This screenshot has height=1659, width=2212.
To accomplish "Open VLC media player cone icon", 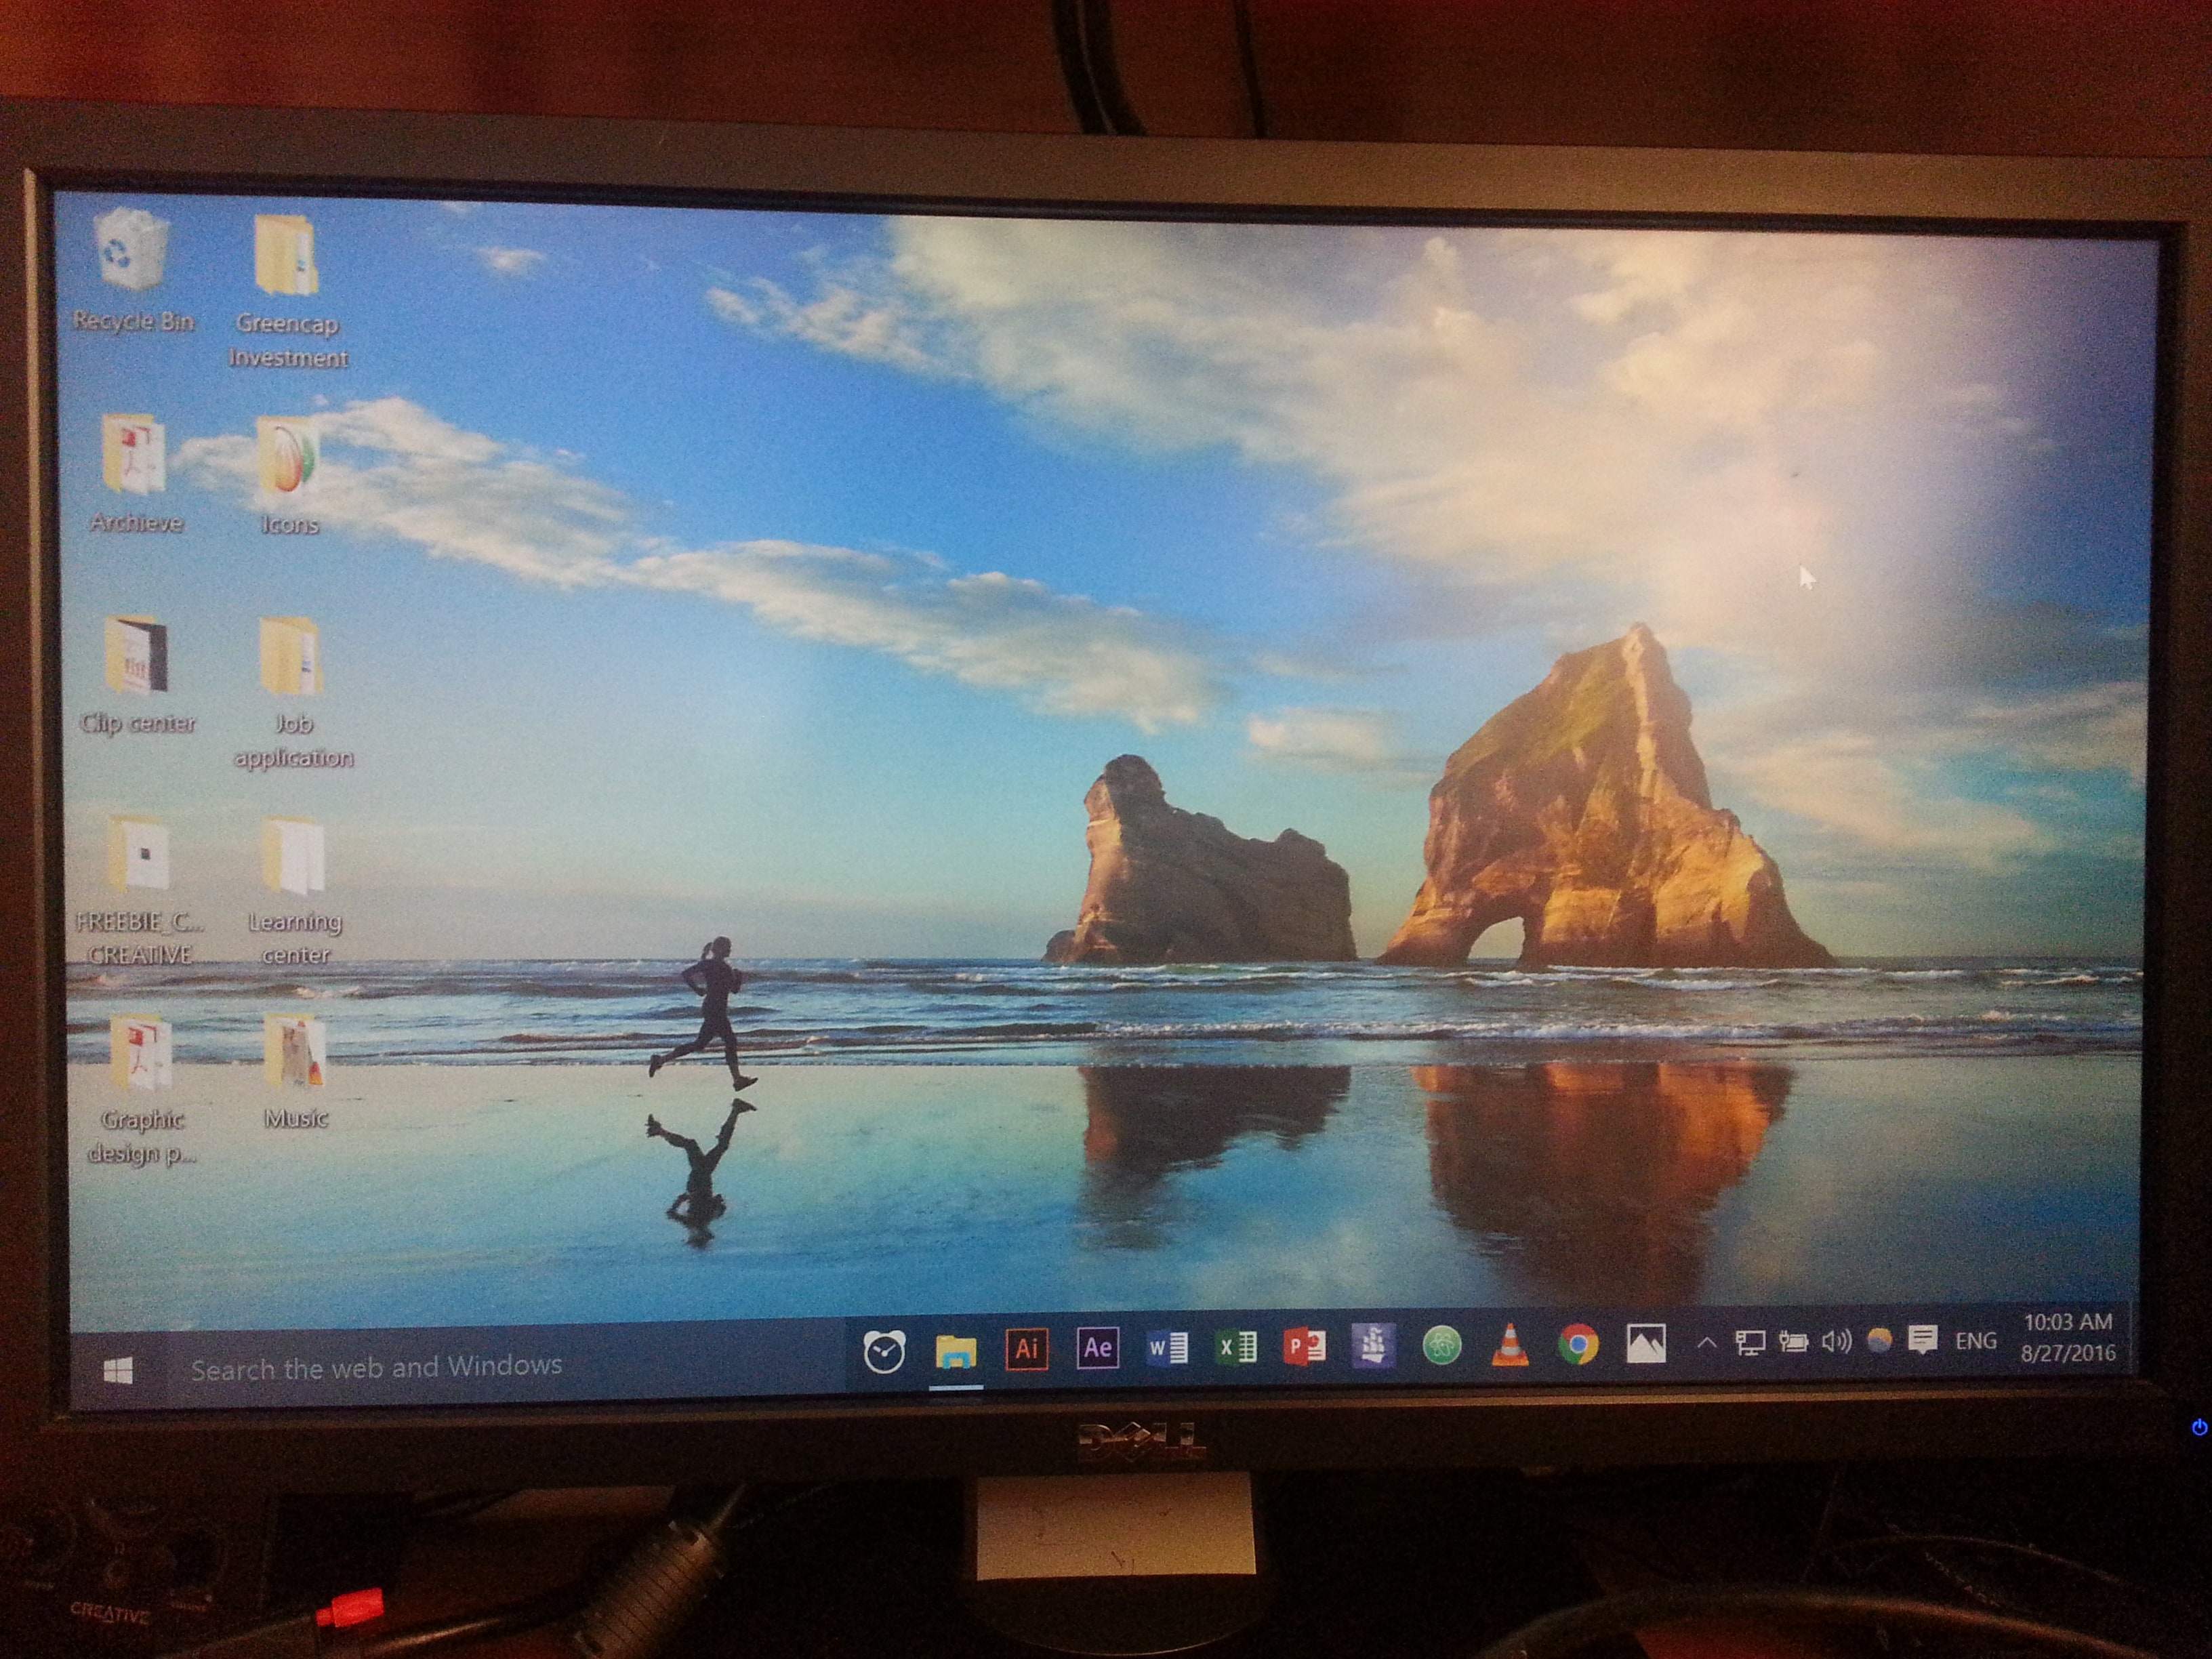I will [1509, 1346].
